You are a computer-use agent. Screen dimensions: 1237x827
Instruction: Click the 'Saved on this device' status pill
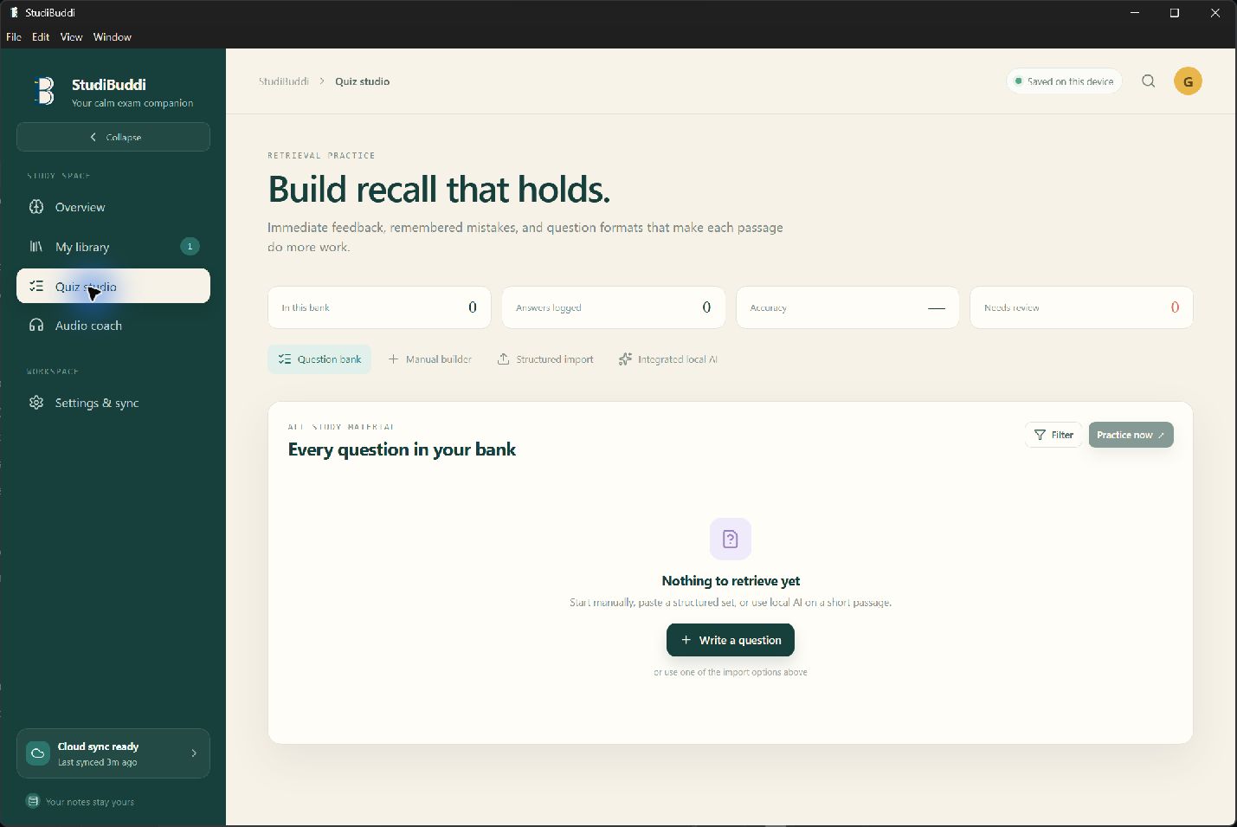coord(1064,81)
